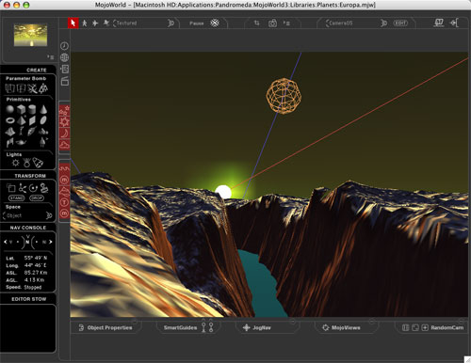Click the left arrow in Nav Console compass
The width and height of the screenshot is (471, 363).
(x=6, y=242)
